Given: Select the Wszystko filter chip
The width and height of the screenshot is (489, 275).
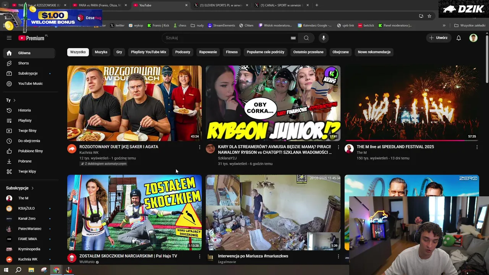Looking at the screenshot, I should pyautogui.click(x=78, y=52).
